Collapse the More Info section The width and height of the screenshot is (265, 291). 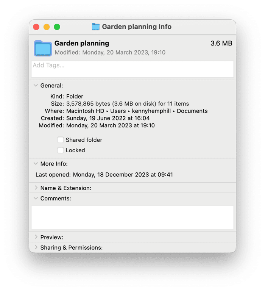click(x=36, y=164)
